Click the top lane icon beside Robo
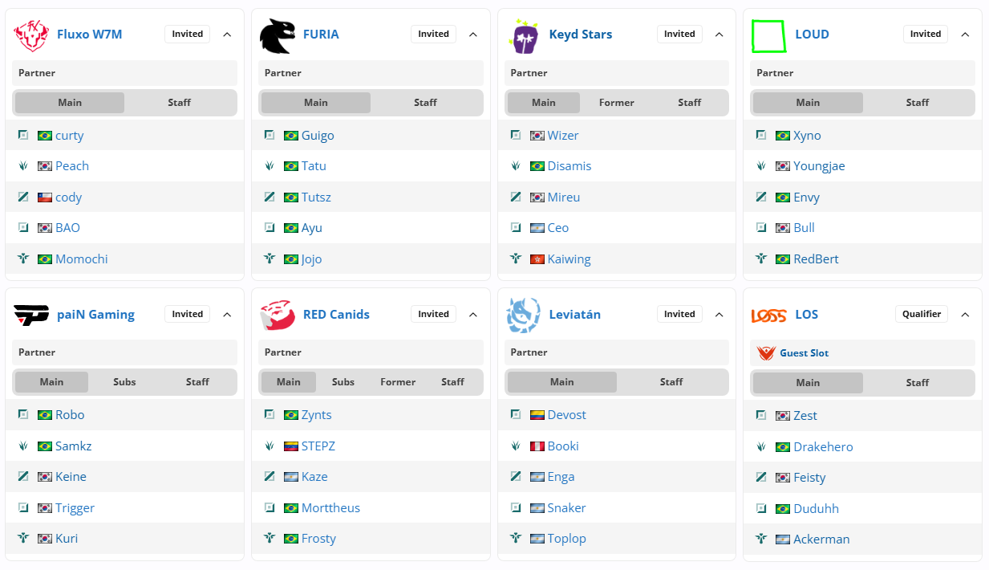 coord(23,414)
